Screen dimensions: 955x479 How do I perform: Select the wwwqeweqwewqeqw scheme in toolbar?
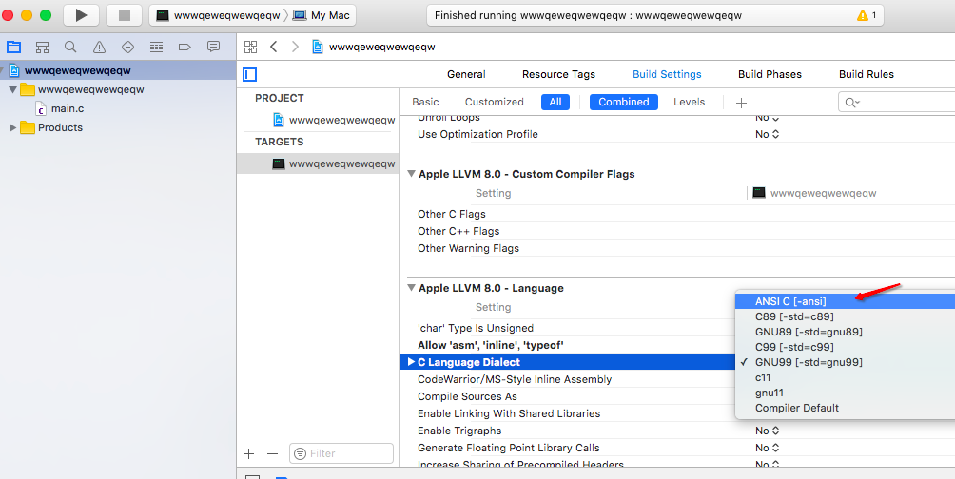point(218,15)
